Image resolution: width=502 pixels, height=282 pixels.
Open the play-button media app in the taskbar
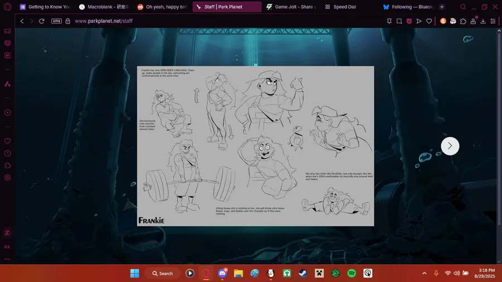[x=190, y=274]
